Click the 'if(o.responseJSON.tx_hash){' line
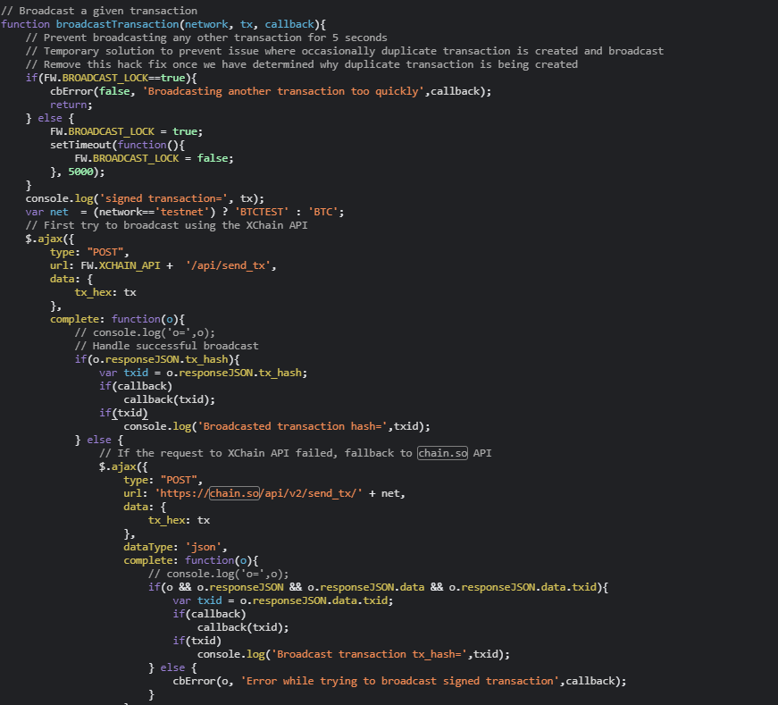The width and height of the screenshot is (778, 705). coord(157,359)
